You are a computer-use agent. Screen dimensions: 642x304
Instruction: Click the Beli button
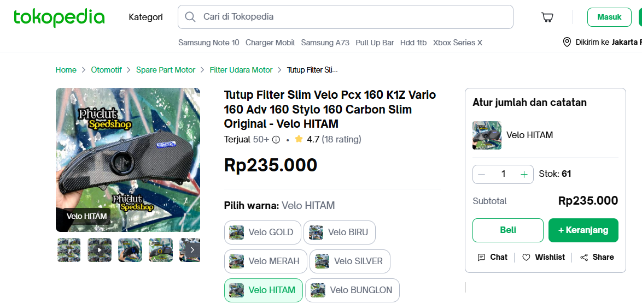(x=508, y=230)
